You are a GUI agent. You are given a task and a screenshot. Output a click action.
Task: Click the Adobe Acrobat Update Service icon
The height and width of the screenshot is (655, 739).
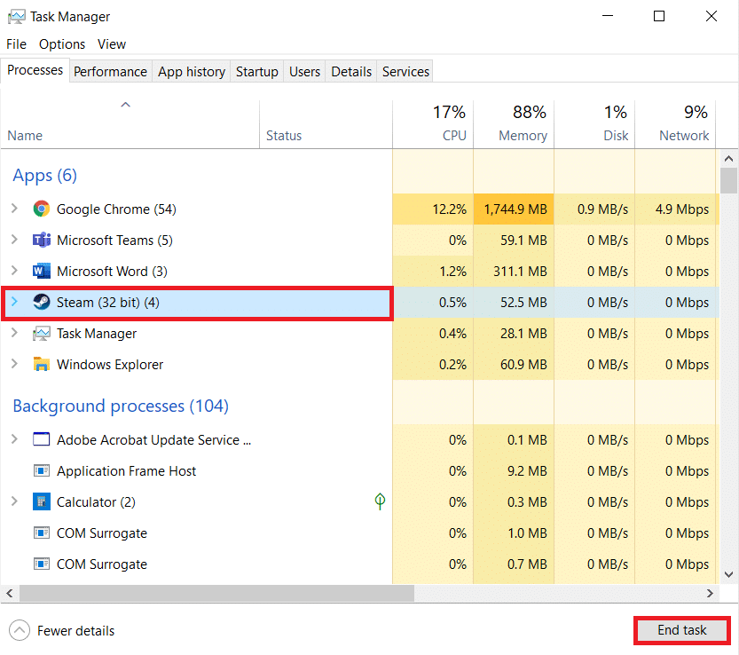pos(41,439)
